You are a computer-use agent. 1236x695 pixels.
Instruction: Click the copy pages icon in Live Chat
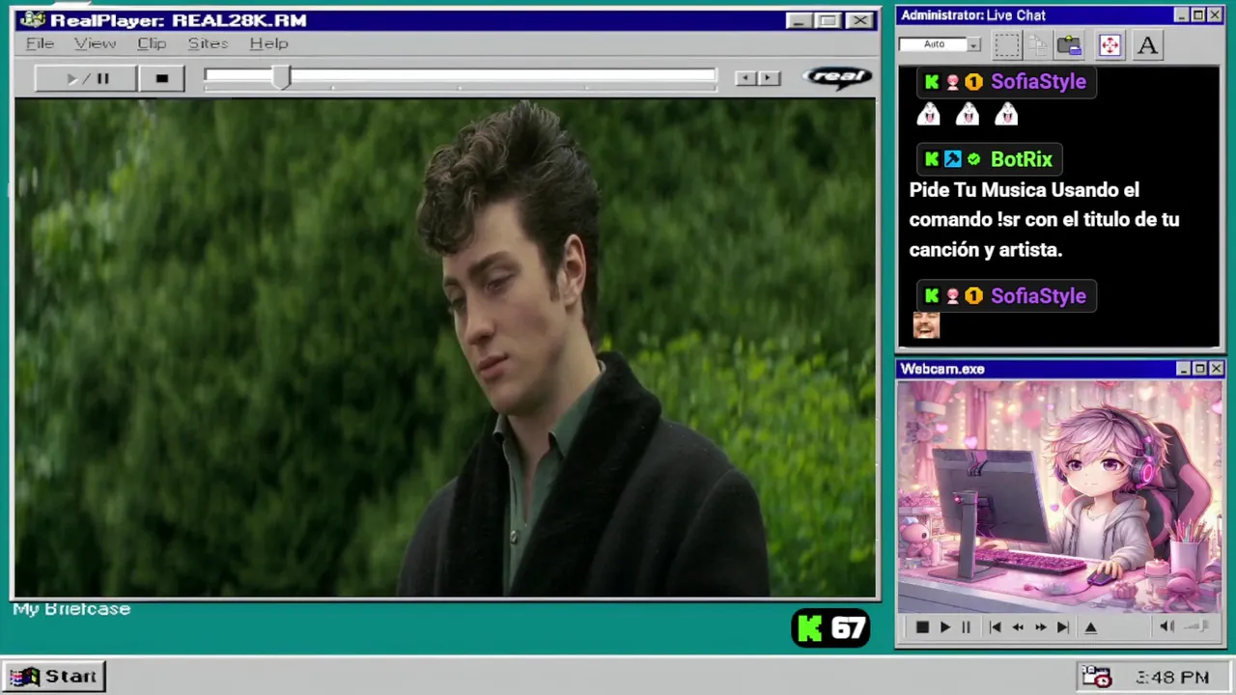pyautogui.click(x=1038, y=44)
